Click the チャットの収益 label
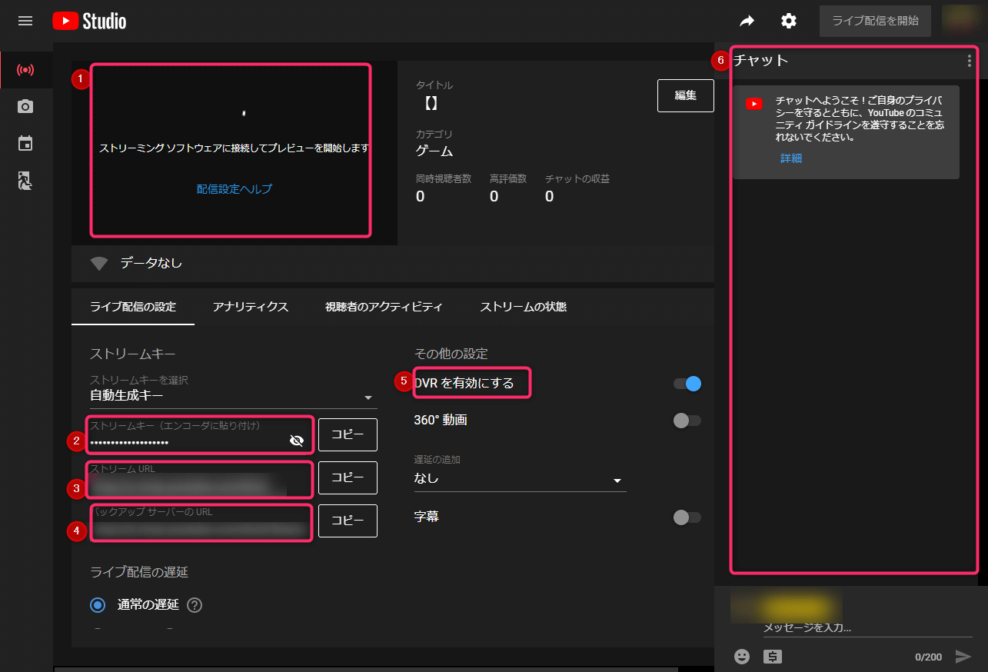The image size is (988, 672). (577, 178)
